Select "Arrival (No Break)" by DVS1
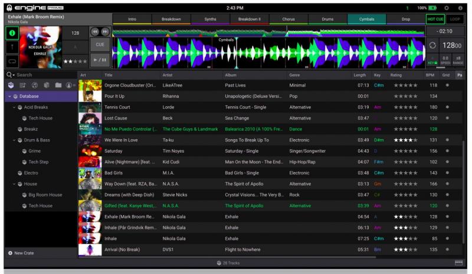 (270, 250)
